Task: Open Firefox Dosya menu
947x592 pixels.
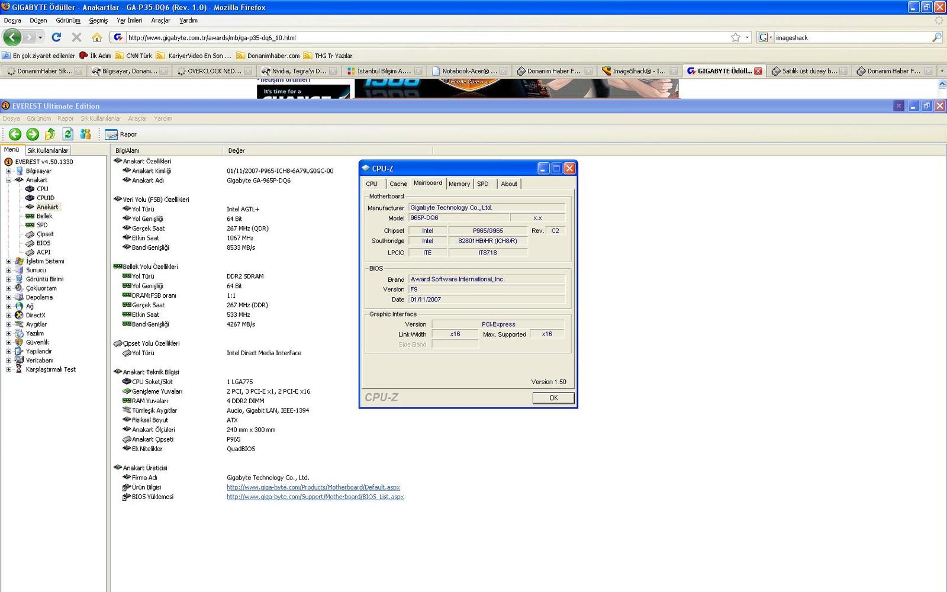Action: pyautogui.click(x=12, y=20)
